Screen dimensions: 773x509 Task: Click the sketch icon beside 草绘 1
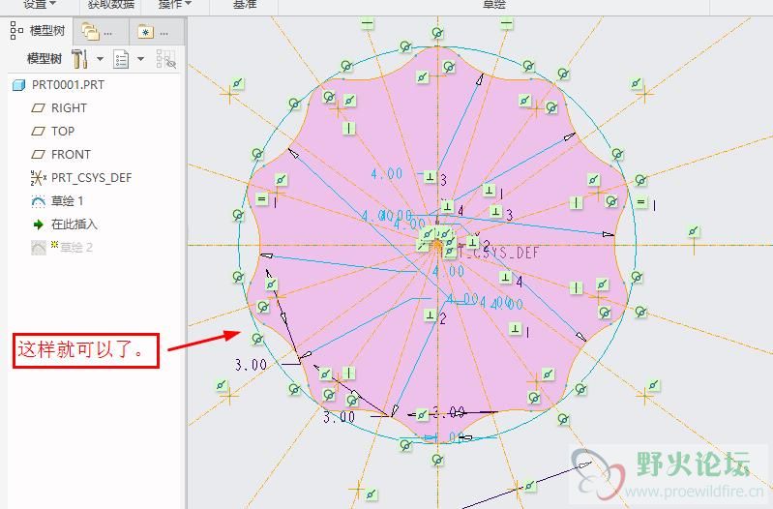pos(39,201)
